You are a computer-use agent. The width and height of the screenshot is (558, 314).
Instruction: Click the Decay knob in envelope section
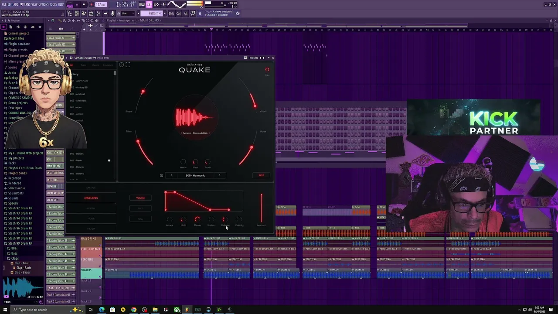[x=197, y=220]
